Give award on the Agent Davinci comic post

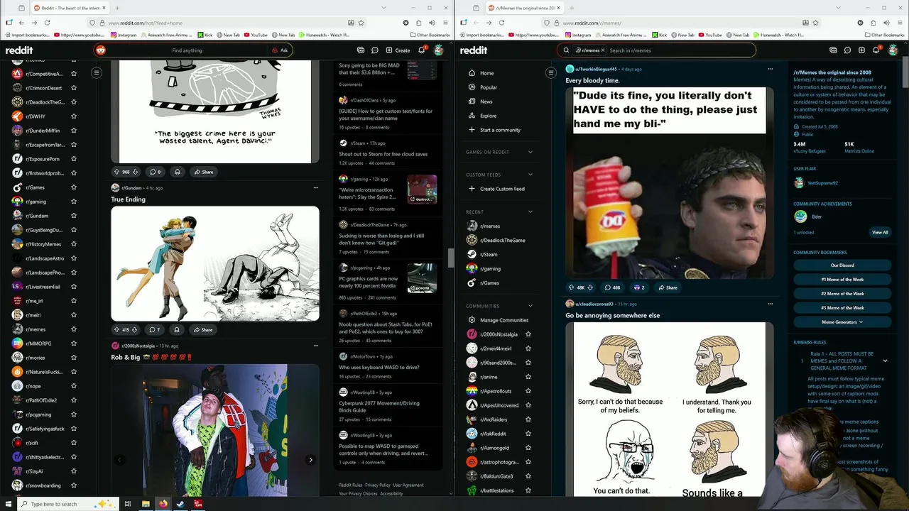[177, 172]
